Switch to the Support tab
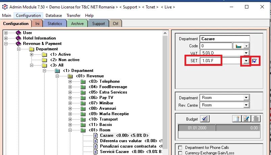The width and height of the screenshot is (271, 155). (99, 24)
